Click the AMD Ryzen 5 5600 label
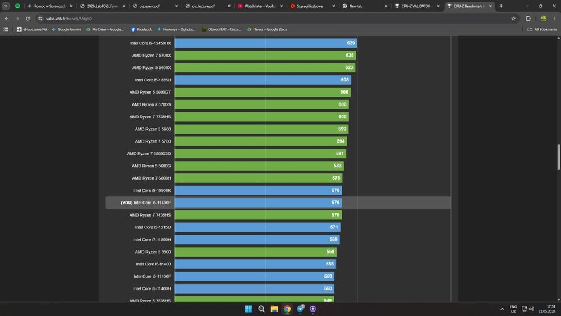The width and height of the screenshot is (561, 316). point(153,129)
